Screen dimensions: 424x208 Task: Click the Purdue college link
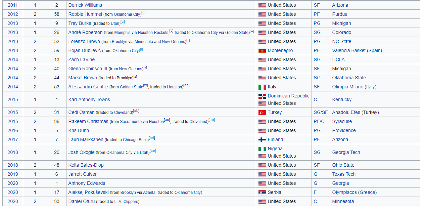[x=340, y=14]
